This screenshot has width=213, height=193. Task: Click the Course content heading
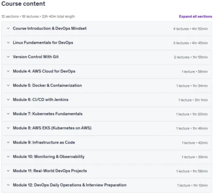(x=23, y=4)
